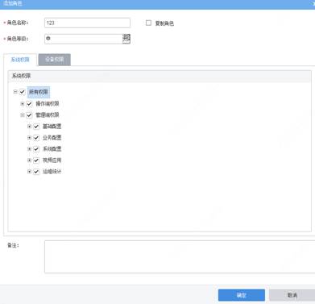Expand the 业务配置 tree node

29,138
